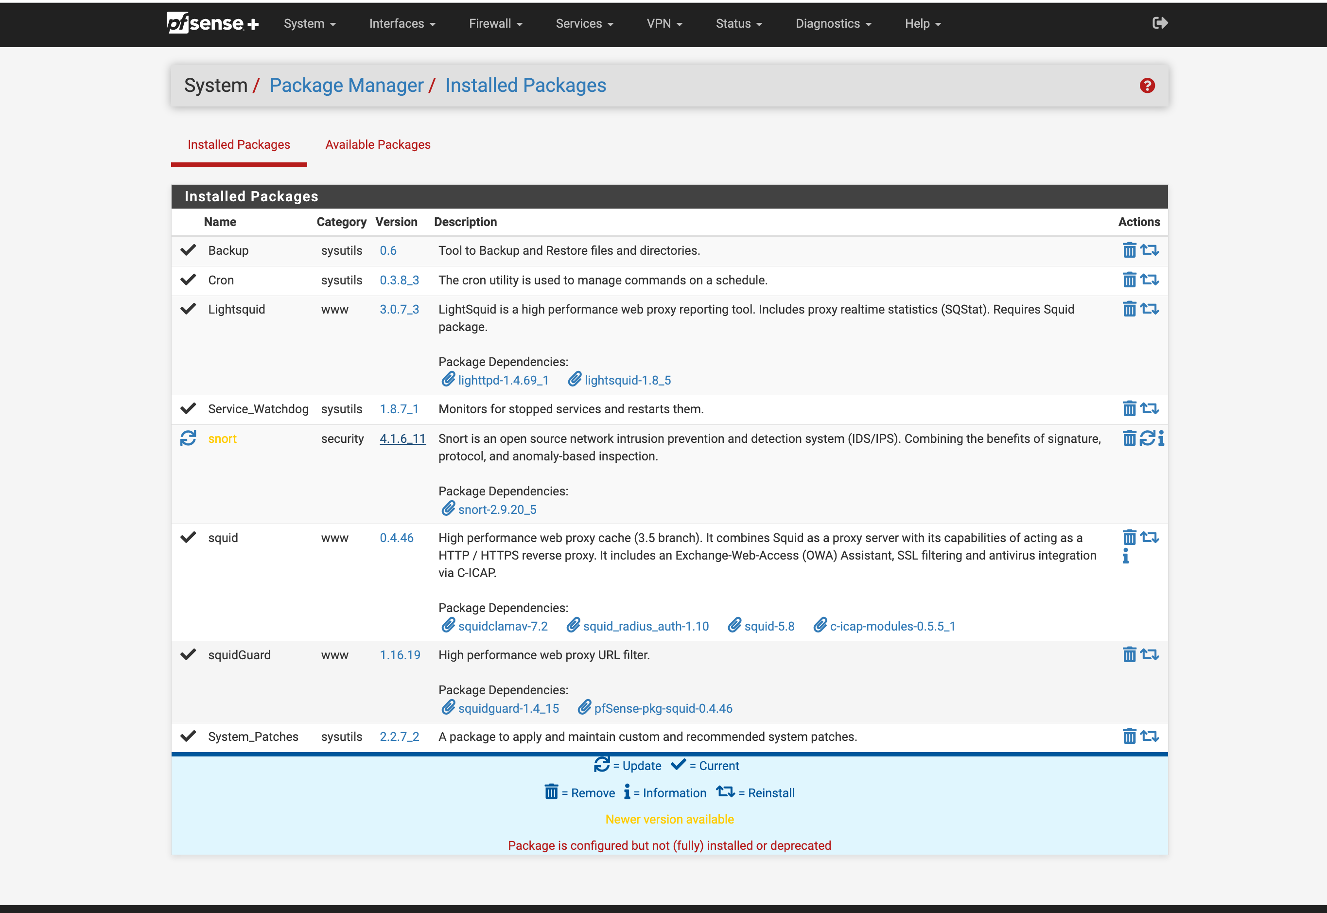Remove the snort package
1327x913 pixels.
[x=1129, y=439]
